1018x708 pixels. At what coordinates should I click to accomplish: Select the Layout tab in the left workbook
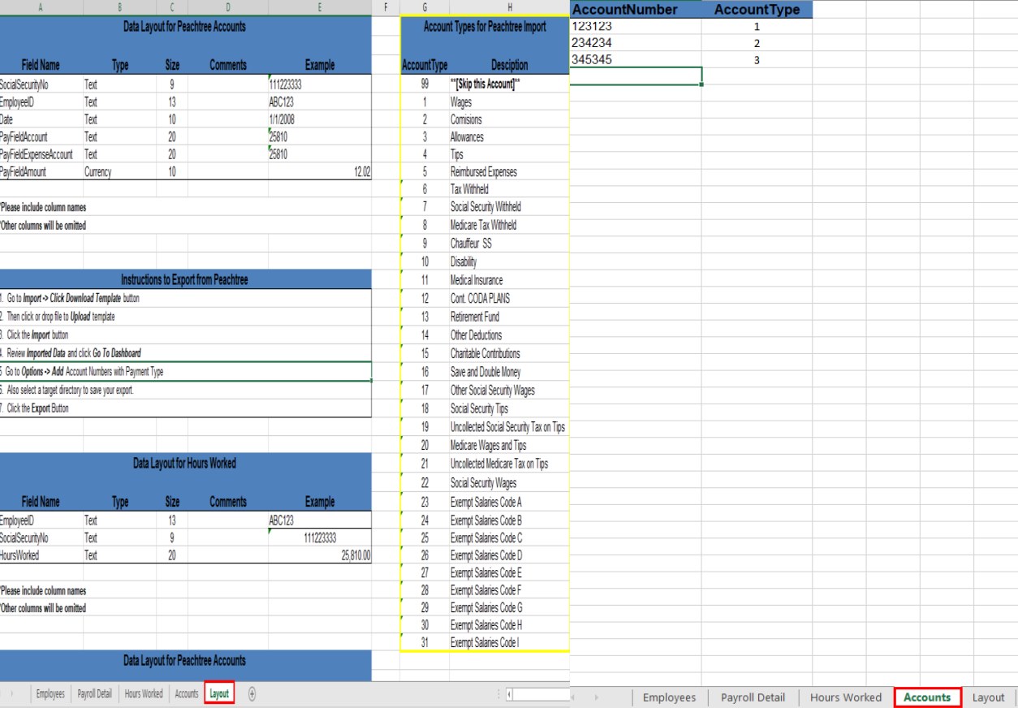(x=219, y=694)
